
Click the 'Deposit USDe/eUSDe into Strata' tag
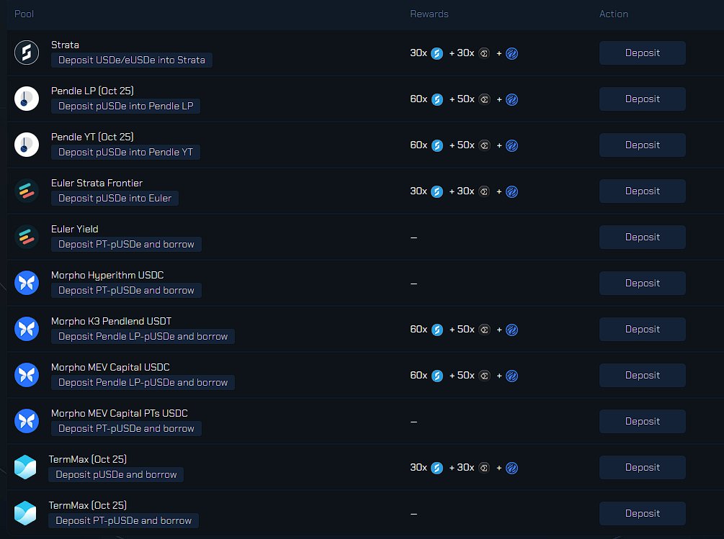coord(131,60)
